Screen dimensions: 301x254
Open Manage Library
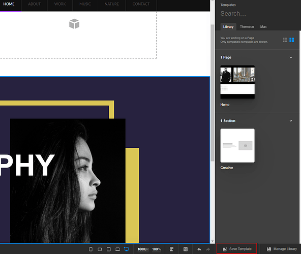pyautogui.click(x=282, y=249)
